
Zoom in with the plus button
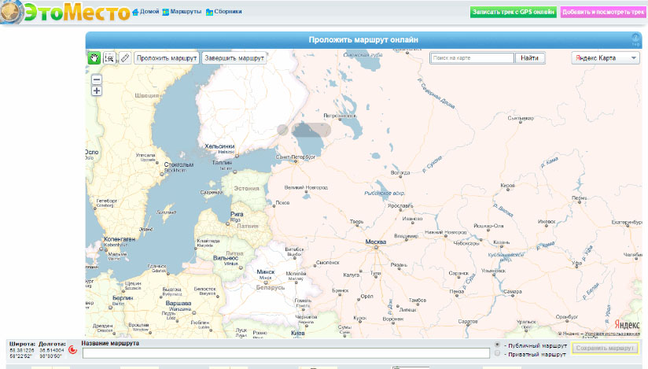(x=97, y=90)
